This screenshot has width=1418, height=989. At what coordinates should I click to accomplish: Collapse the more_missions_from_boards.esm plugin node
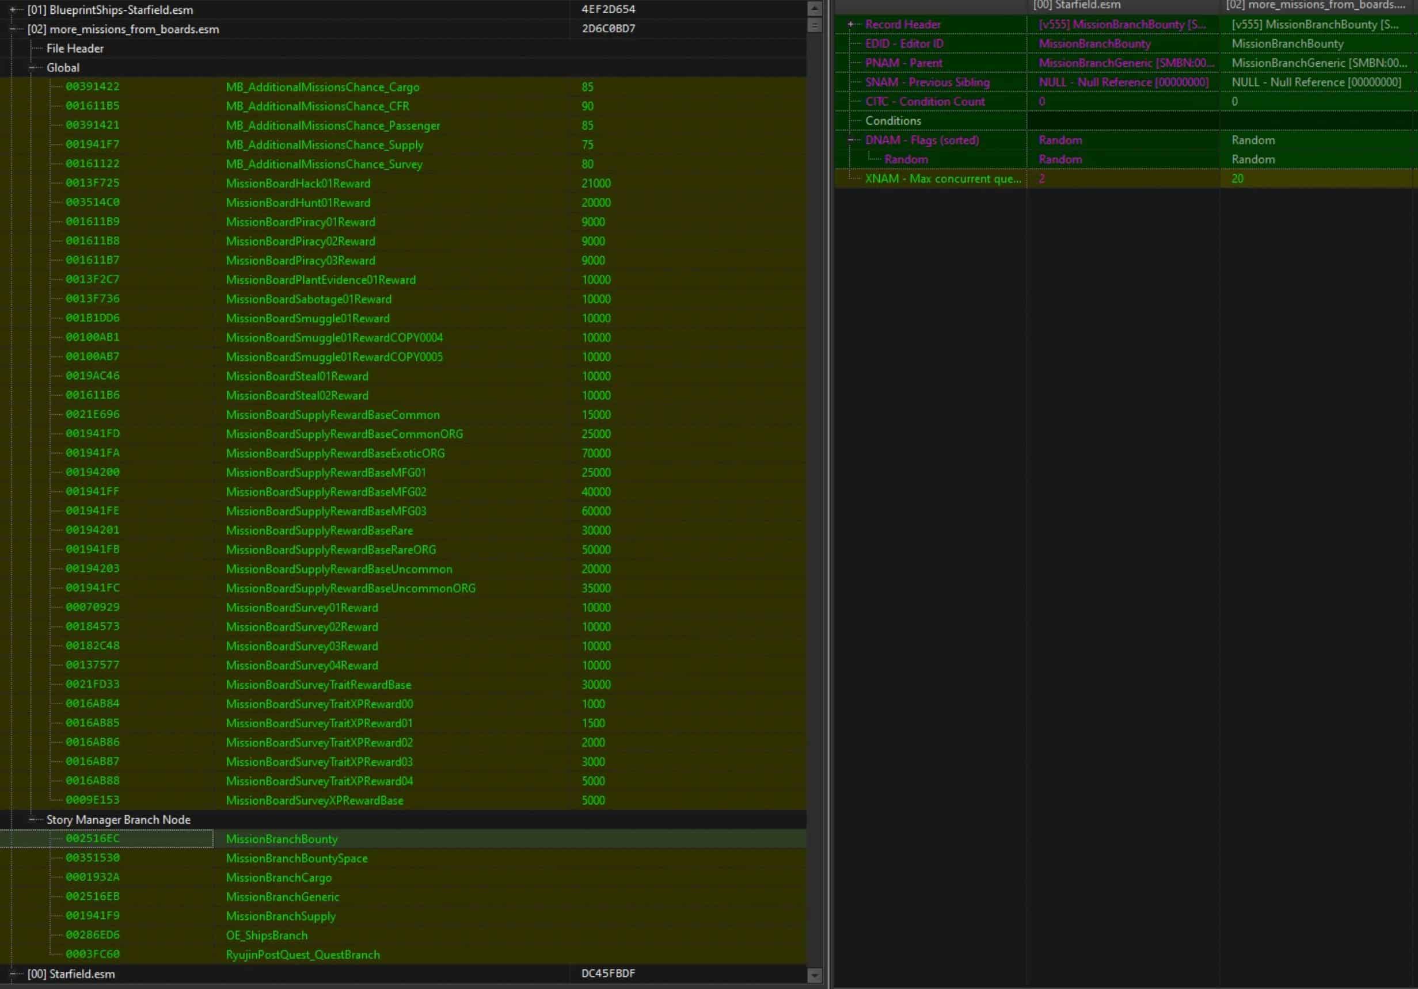[x=12, y=29]
